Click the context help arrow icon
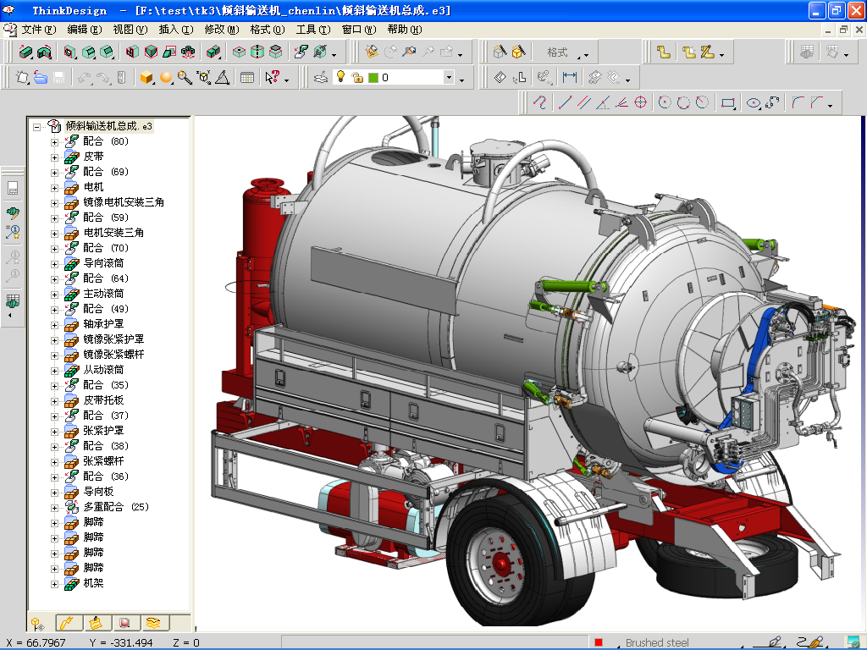The width and height of the screenshot is (867, 650). [273, 78]
